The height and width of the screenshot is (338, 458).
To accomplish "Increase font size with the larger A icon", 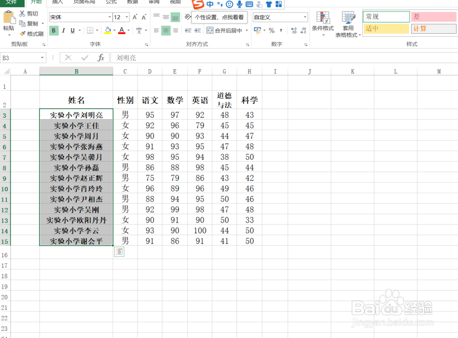I will click(x=135, y=17).
